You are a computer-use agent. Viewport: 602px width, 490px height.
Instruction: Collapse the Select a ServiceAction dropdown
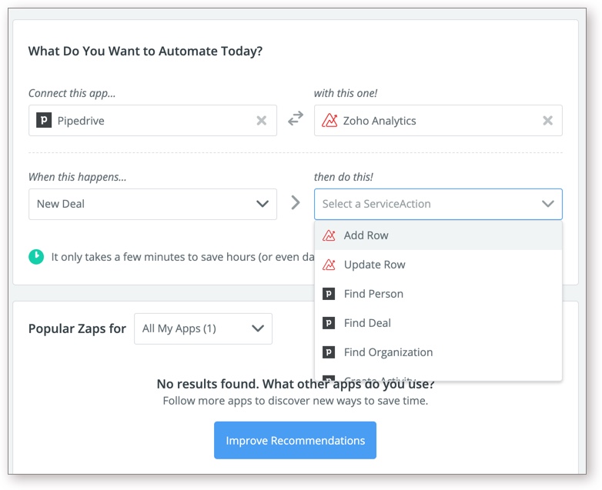pyautogui.click(x=547, y=204)
